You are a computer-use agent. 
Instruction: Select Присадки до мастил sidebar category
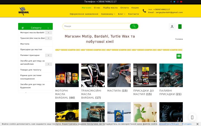pyautogui.click(x=31, y=50)
